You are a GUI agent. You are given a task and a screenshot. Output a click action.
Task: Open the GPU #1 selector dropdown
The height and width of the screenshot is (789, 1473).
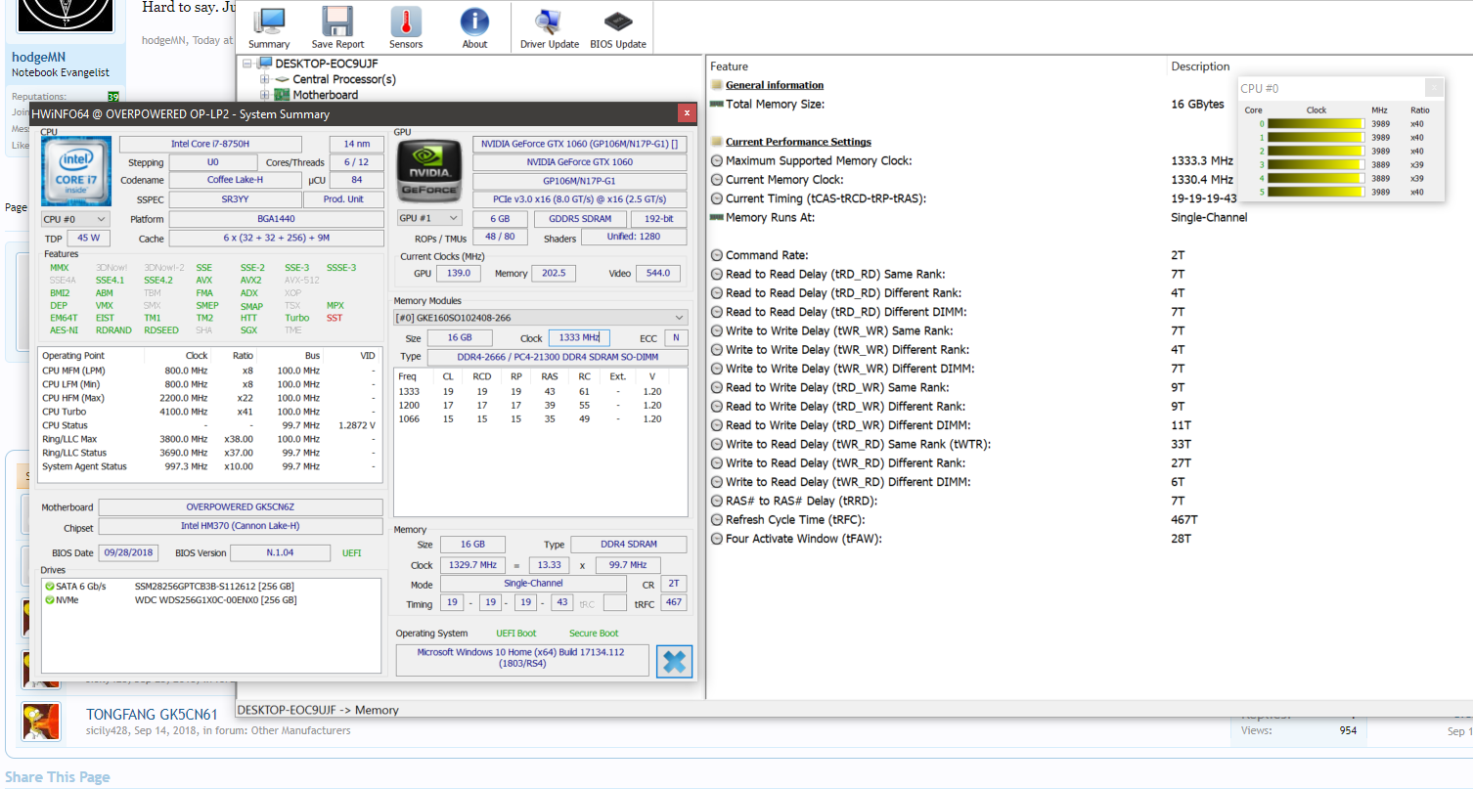click(429, 218)
